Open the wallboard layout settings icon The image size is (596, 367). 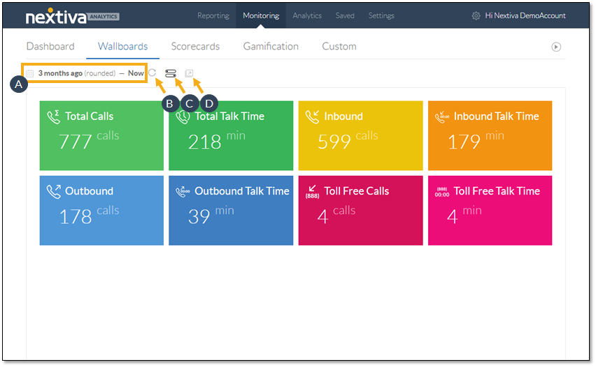tap(171, 73)
